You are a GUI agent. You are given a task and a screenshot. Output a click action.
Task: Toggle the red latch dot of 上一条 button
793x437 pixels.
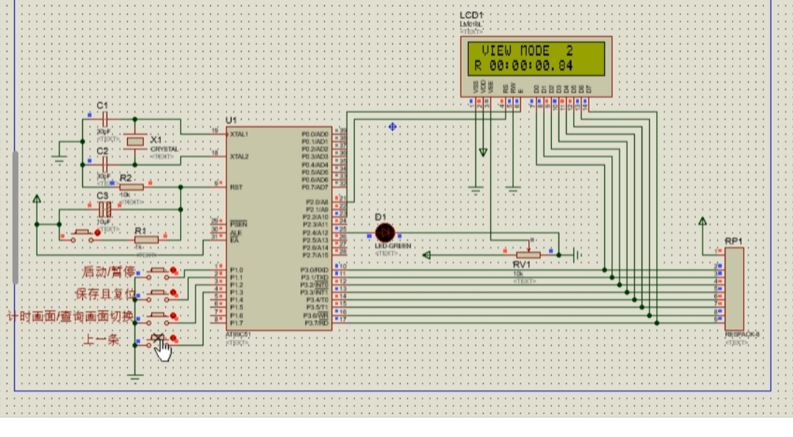tap(174, 338)
